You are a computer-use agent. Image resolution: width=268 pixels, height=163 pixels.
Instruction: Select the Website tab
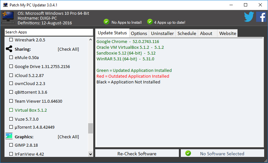tap(228, 33)
